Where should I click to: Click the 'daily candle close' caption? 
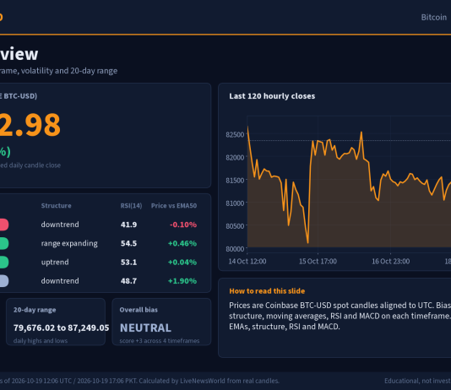pyautogui.click(x=35, y=165)
